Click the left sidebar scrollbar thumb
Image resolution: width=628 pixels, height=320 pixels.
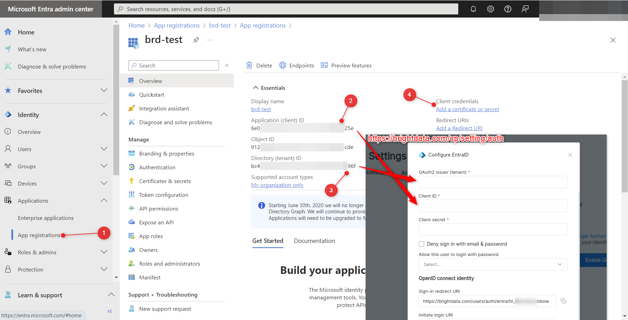[116, 100]
